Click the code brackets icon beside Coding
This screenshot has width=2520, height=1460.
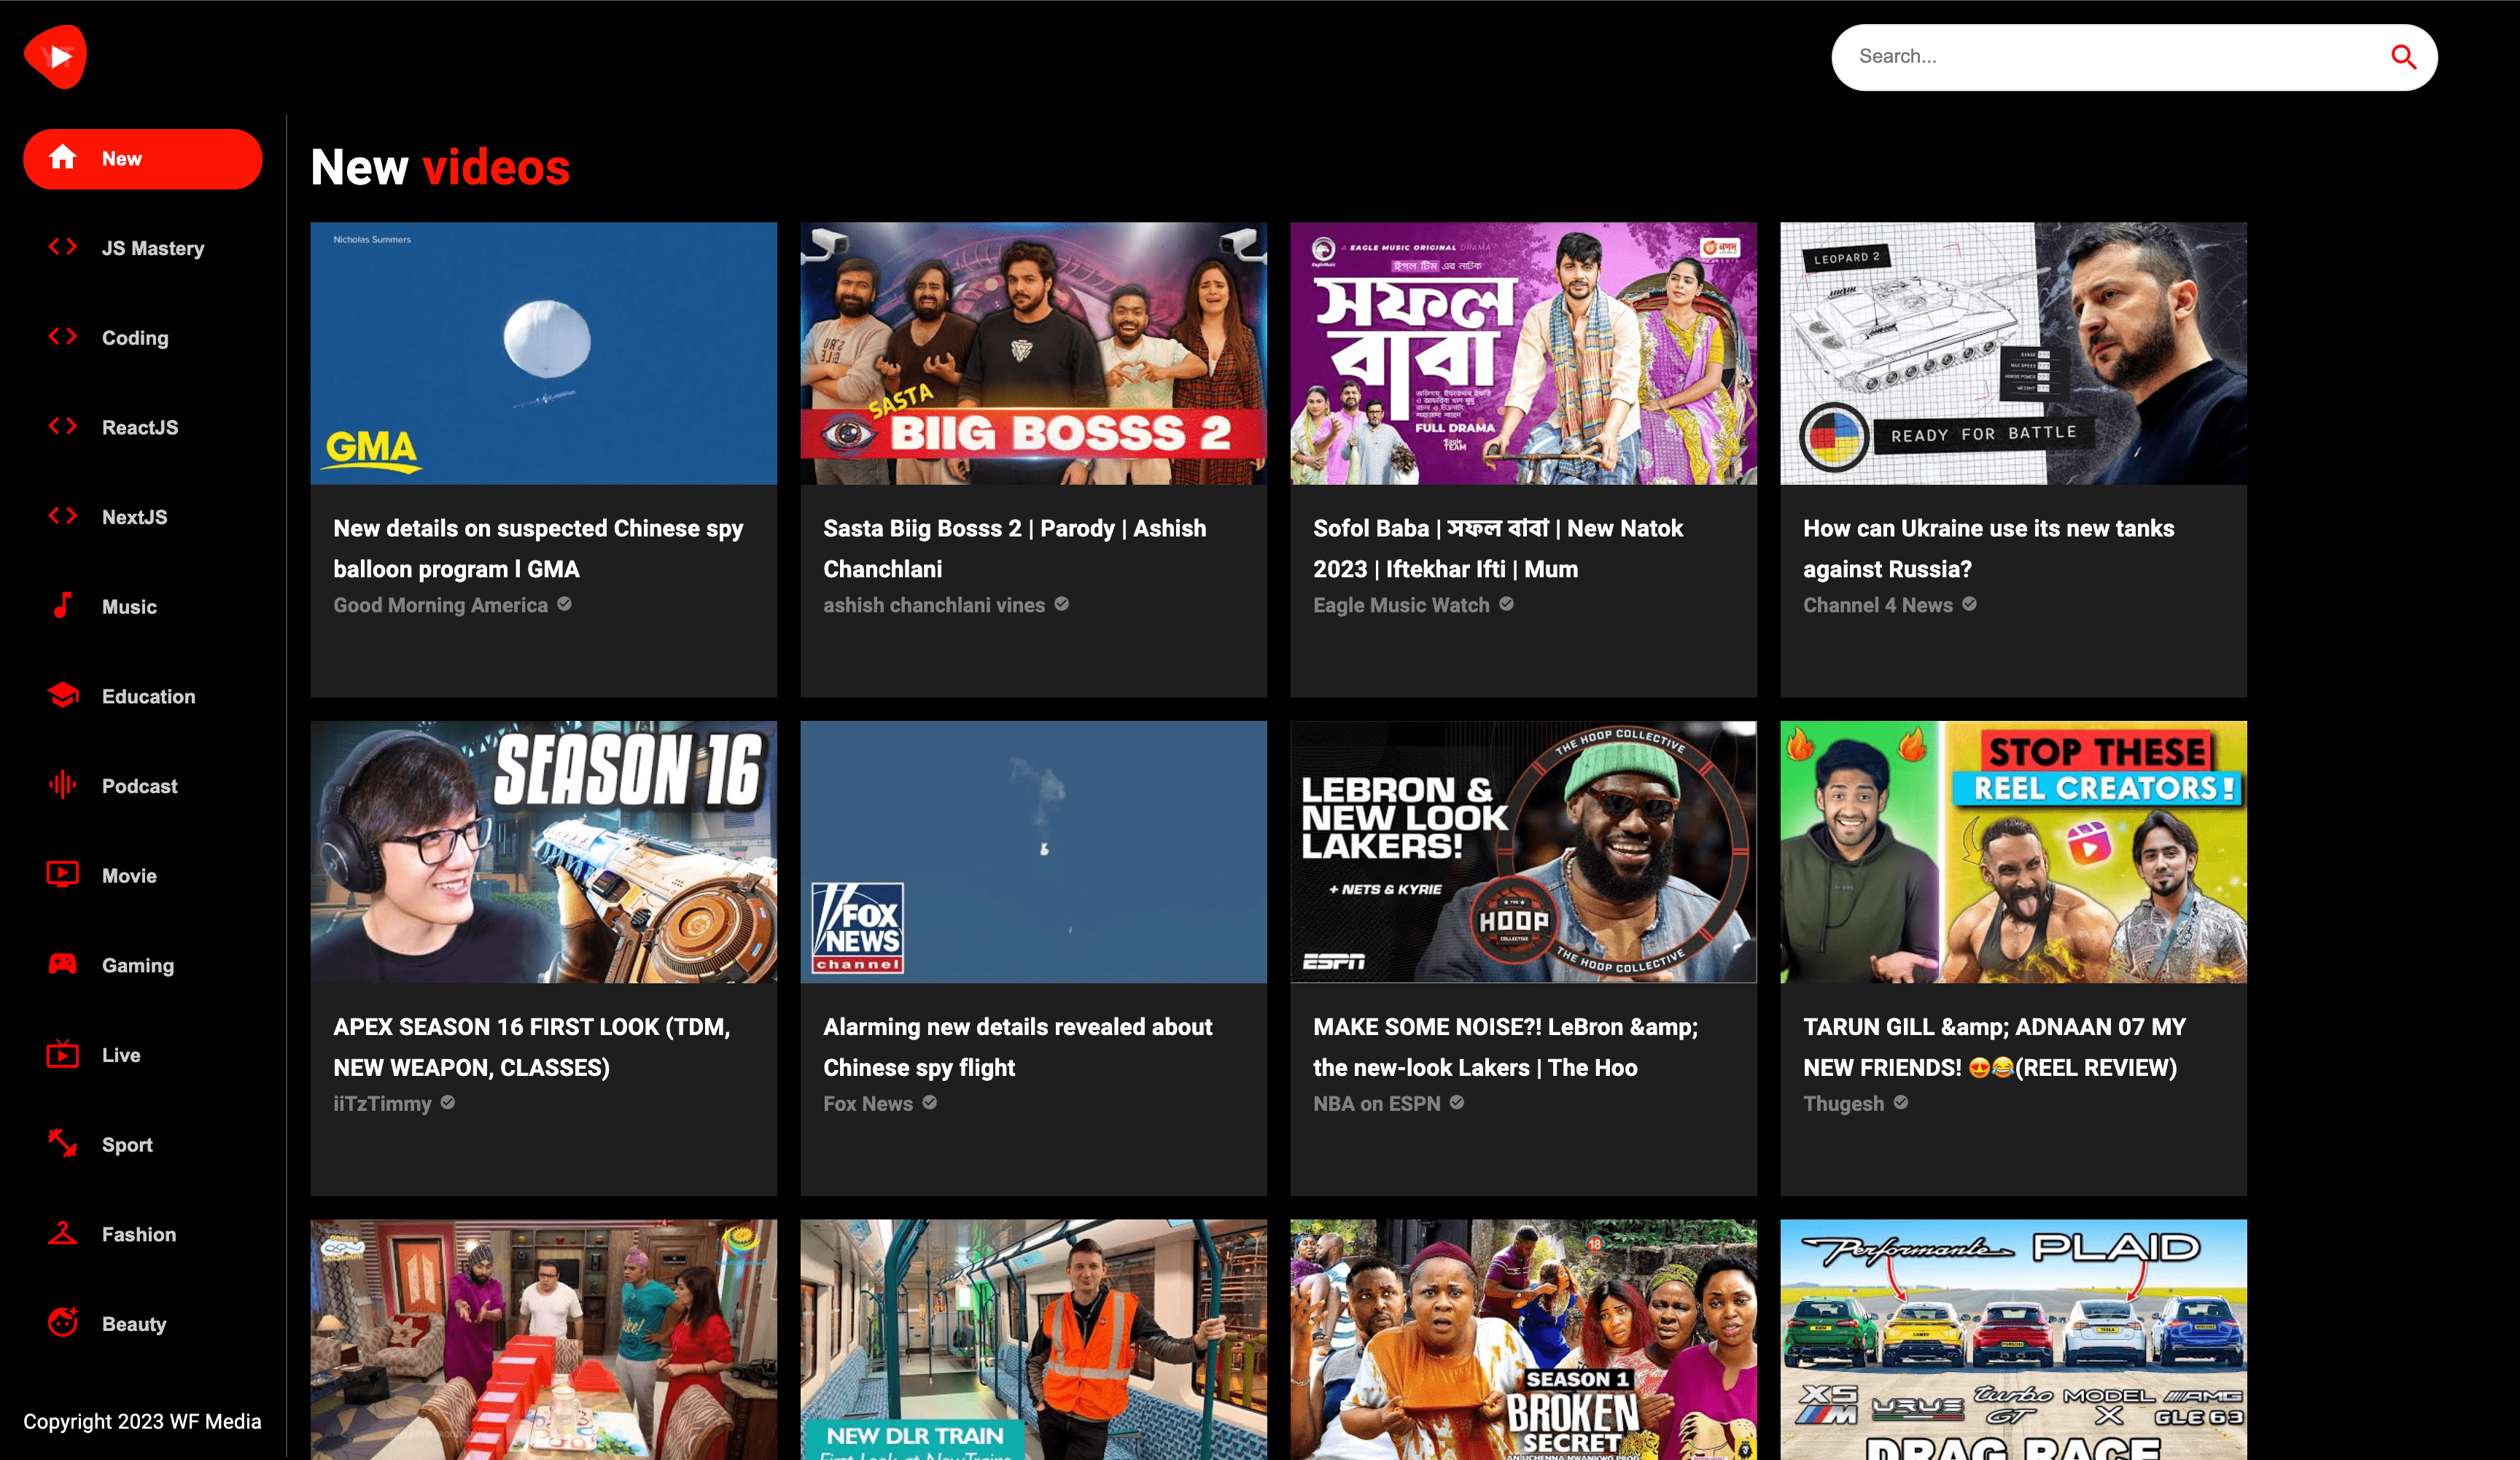(x=63, y=337)
